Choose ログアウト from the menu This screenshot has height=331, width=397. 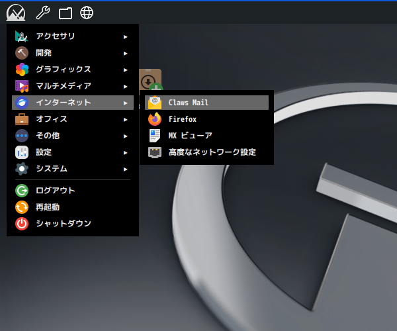pos(73,191)
